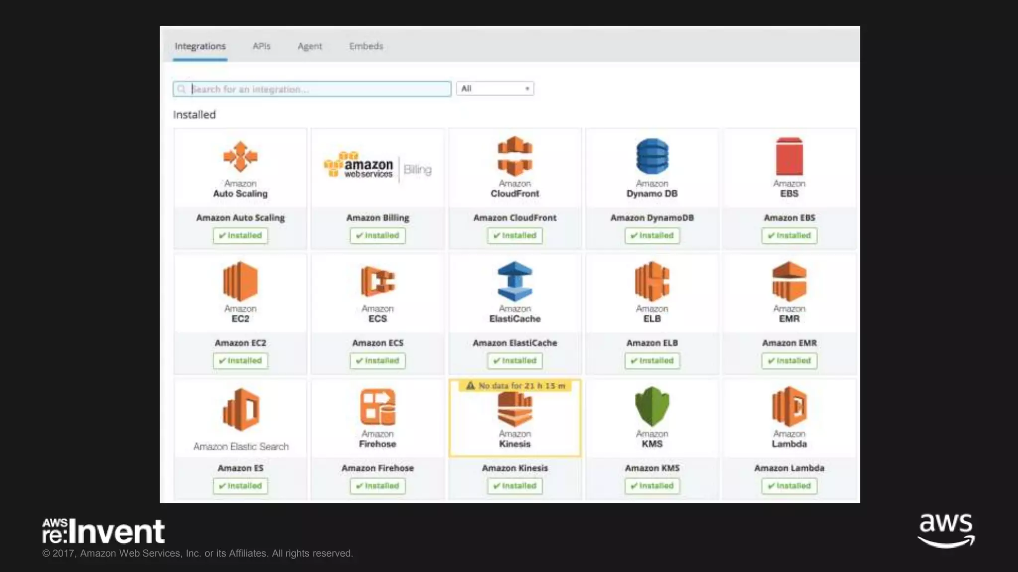Click the Installed button under Amazon EC2
1018x572 pixels.
(x=241, y=360)
